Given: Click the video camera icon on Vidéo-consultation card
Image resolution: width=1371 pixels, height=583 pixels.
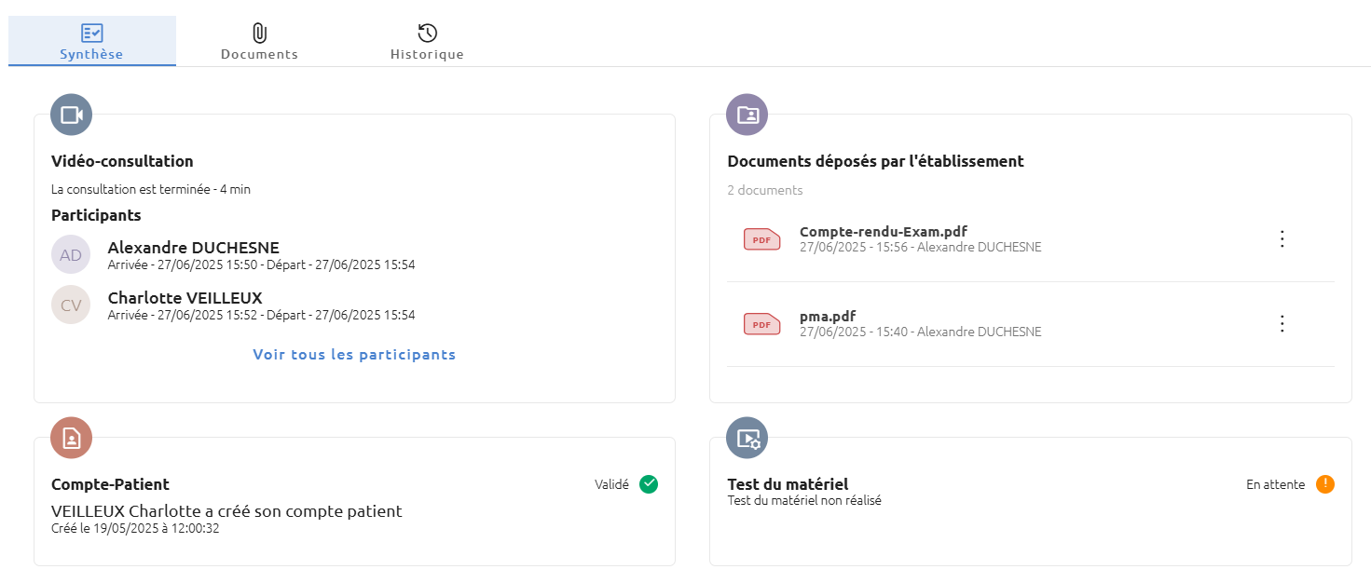Looking at the screenshot, I should (72, 115).
